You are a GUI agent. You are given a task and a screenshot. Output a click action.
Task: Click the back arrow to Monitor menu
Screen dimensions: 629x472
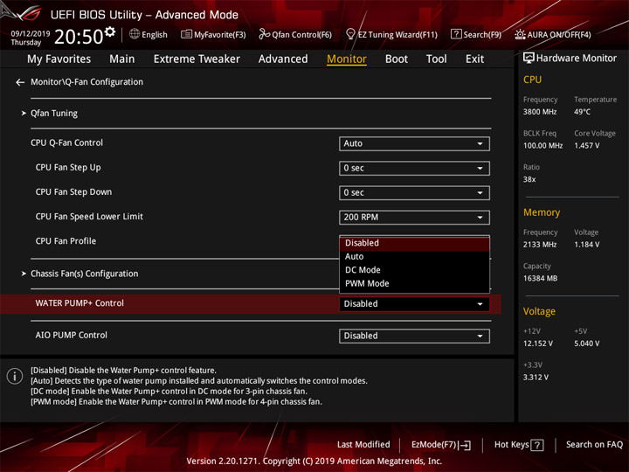click(20, 82)
